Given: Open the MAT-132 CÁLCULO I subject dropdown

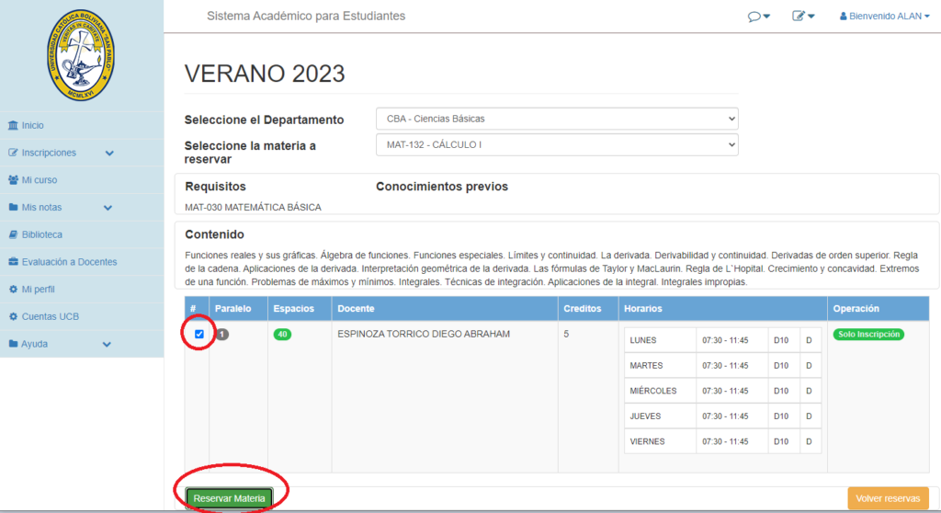Looking at the screenshot, I should point(556,144).
